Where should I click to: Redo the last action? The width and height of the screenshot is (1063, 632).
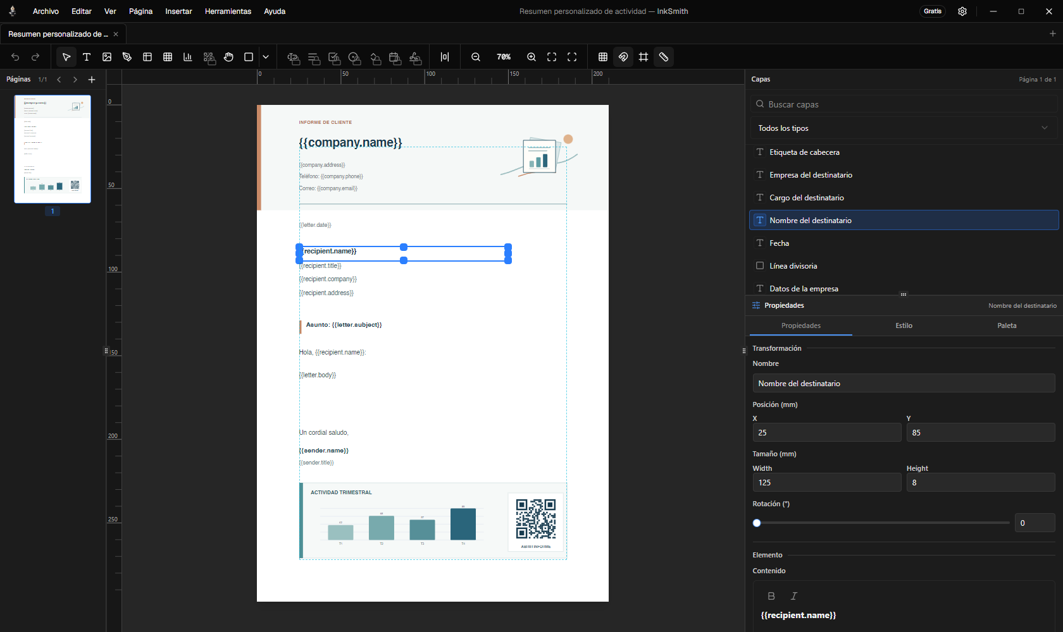(x=35, y=57)
